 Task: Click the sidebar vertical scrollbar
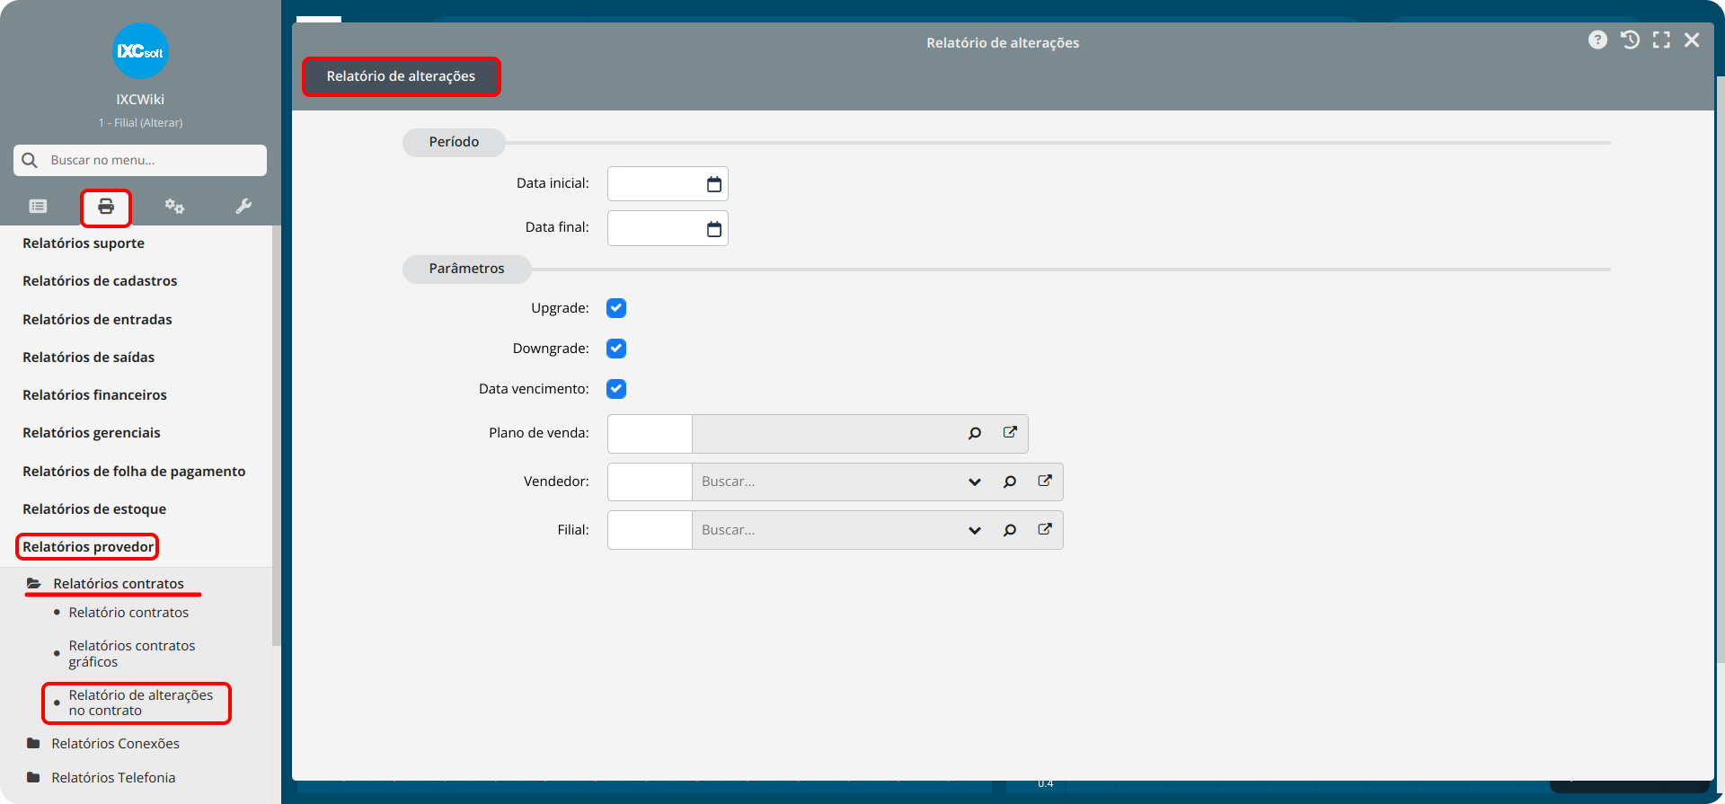[x=277, y=436]
